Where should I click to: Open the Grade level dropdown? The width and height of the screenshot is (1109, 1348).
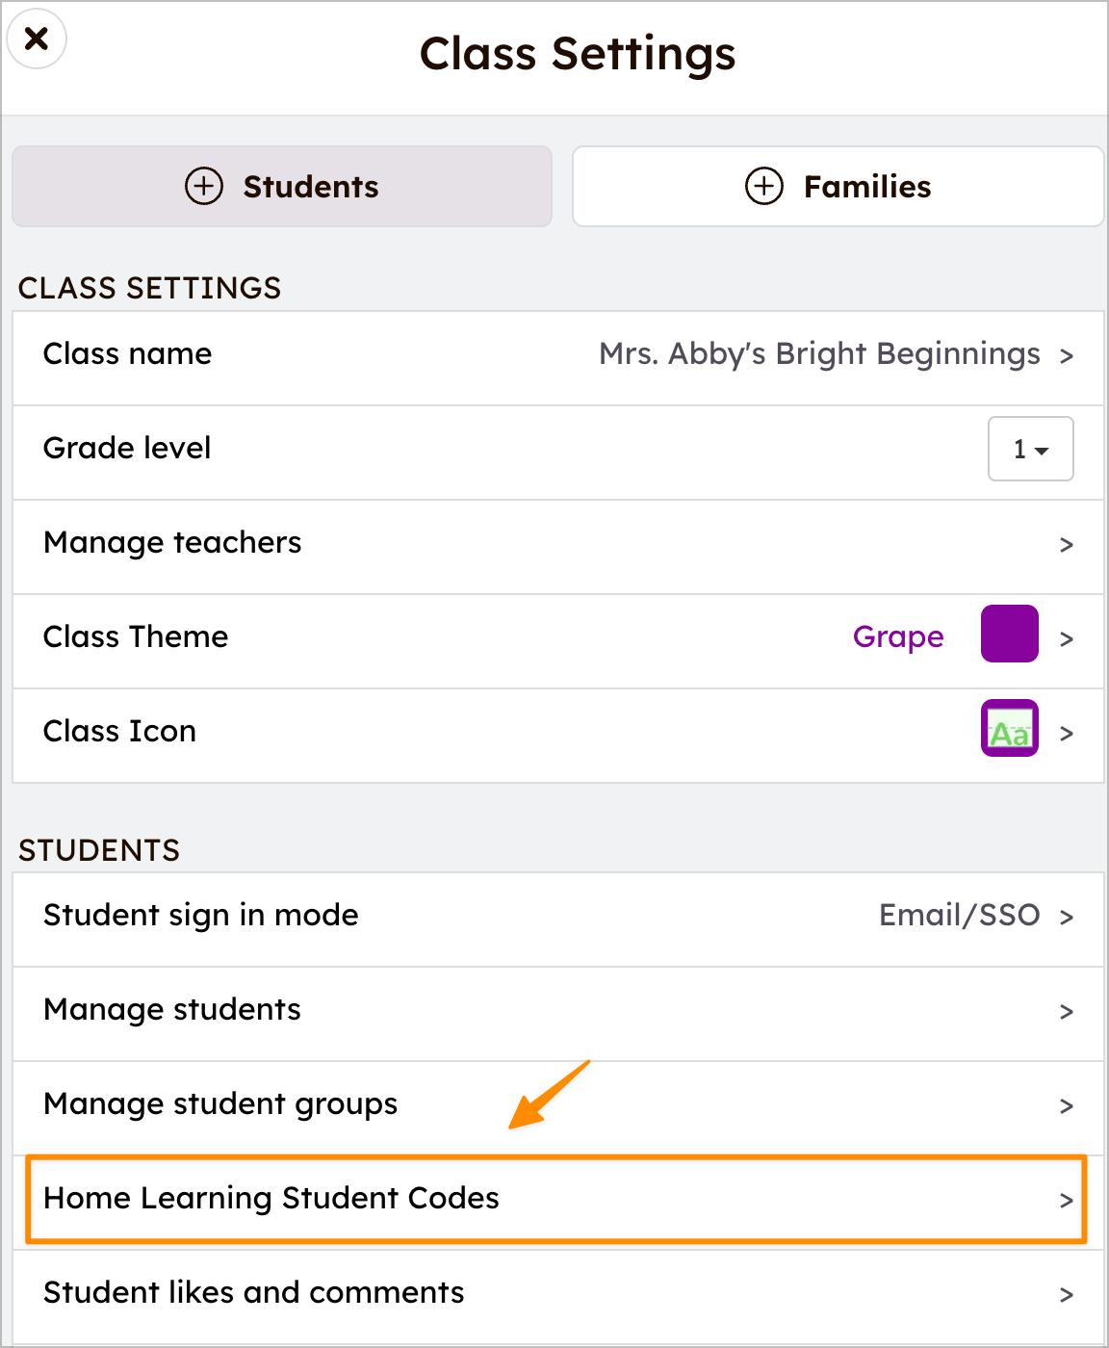coord(1030,449)
